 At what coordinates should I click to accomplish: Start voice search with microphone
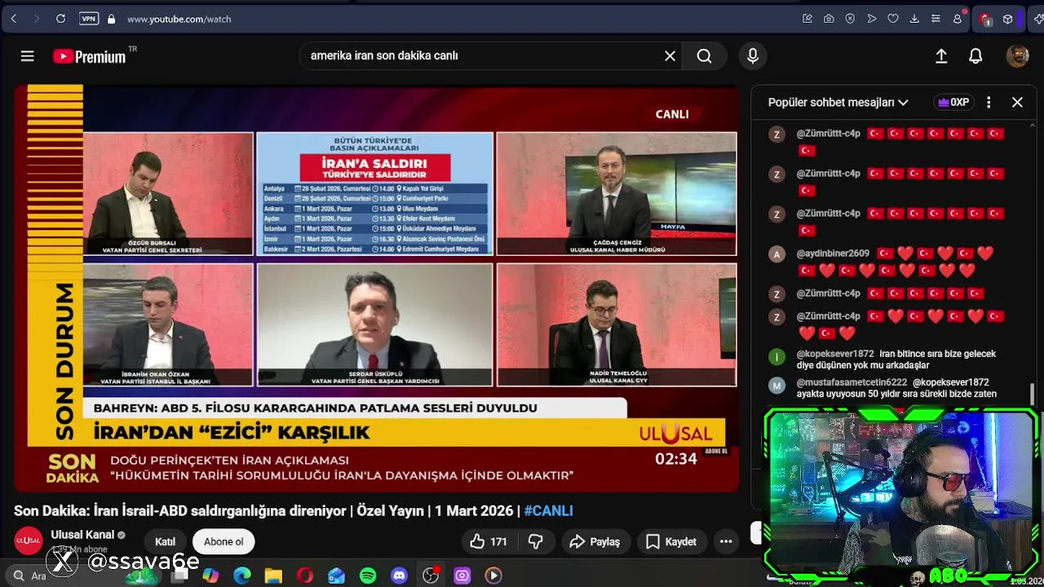pos(753,56)
